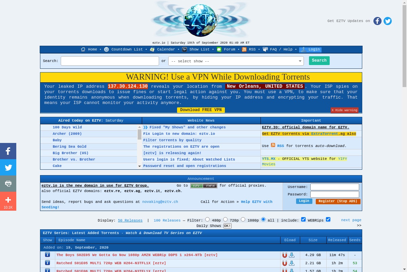Click the RSS feed icon in navigation
This screenshot has height=272, width=407.
244,49
